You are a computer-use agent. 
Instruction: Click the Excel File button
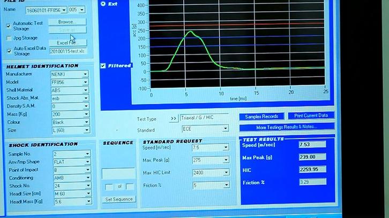(68, 43)
